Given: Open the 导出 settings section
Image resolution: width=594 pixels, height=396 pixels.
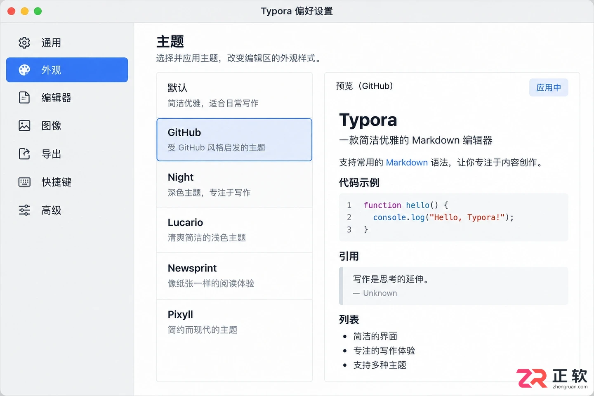Looking at the screenshot, I should [x=67, y=154].
